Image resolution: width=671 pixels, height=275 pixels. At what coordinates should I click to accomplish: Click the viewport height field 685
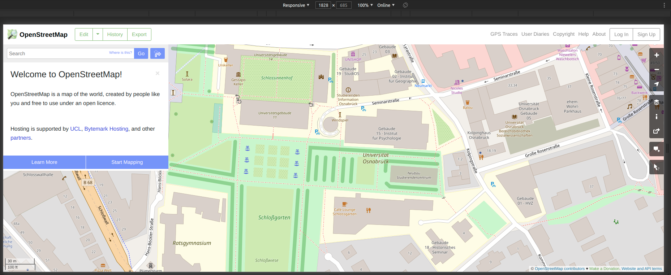pos(344,5)
